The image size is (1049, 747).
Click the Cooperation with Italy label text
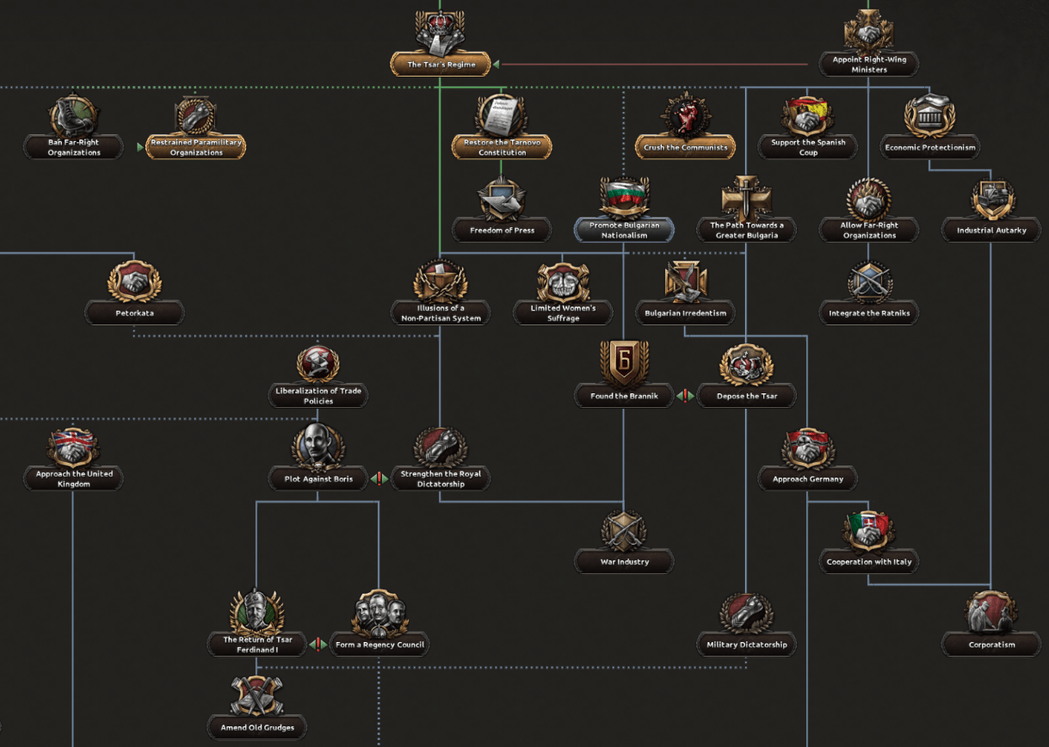pyautogui.click(x=869, y=562)
